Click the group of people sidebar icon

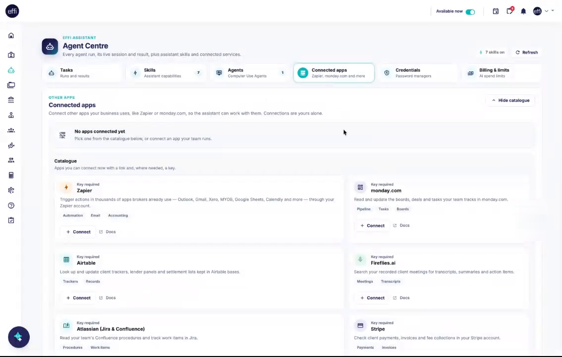(x=11, y=130)
